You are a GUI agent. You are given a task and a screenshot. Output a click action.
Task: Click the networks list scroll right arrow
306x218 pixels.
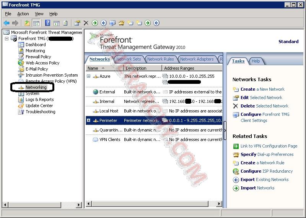(x=219, y=204)
